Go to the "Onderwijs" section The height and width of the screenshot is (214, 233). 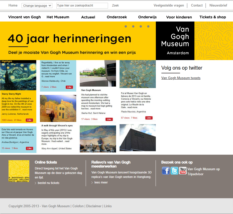(147, 17)
